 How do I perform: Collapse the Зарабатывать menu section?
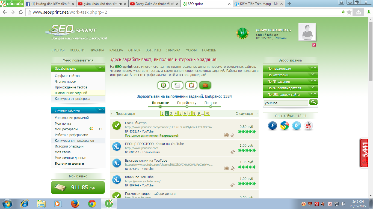pos(78,68)
